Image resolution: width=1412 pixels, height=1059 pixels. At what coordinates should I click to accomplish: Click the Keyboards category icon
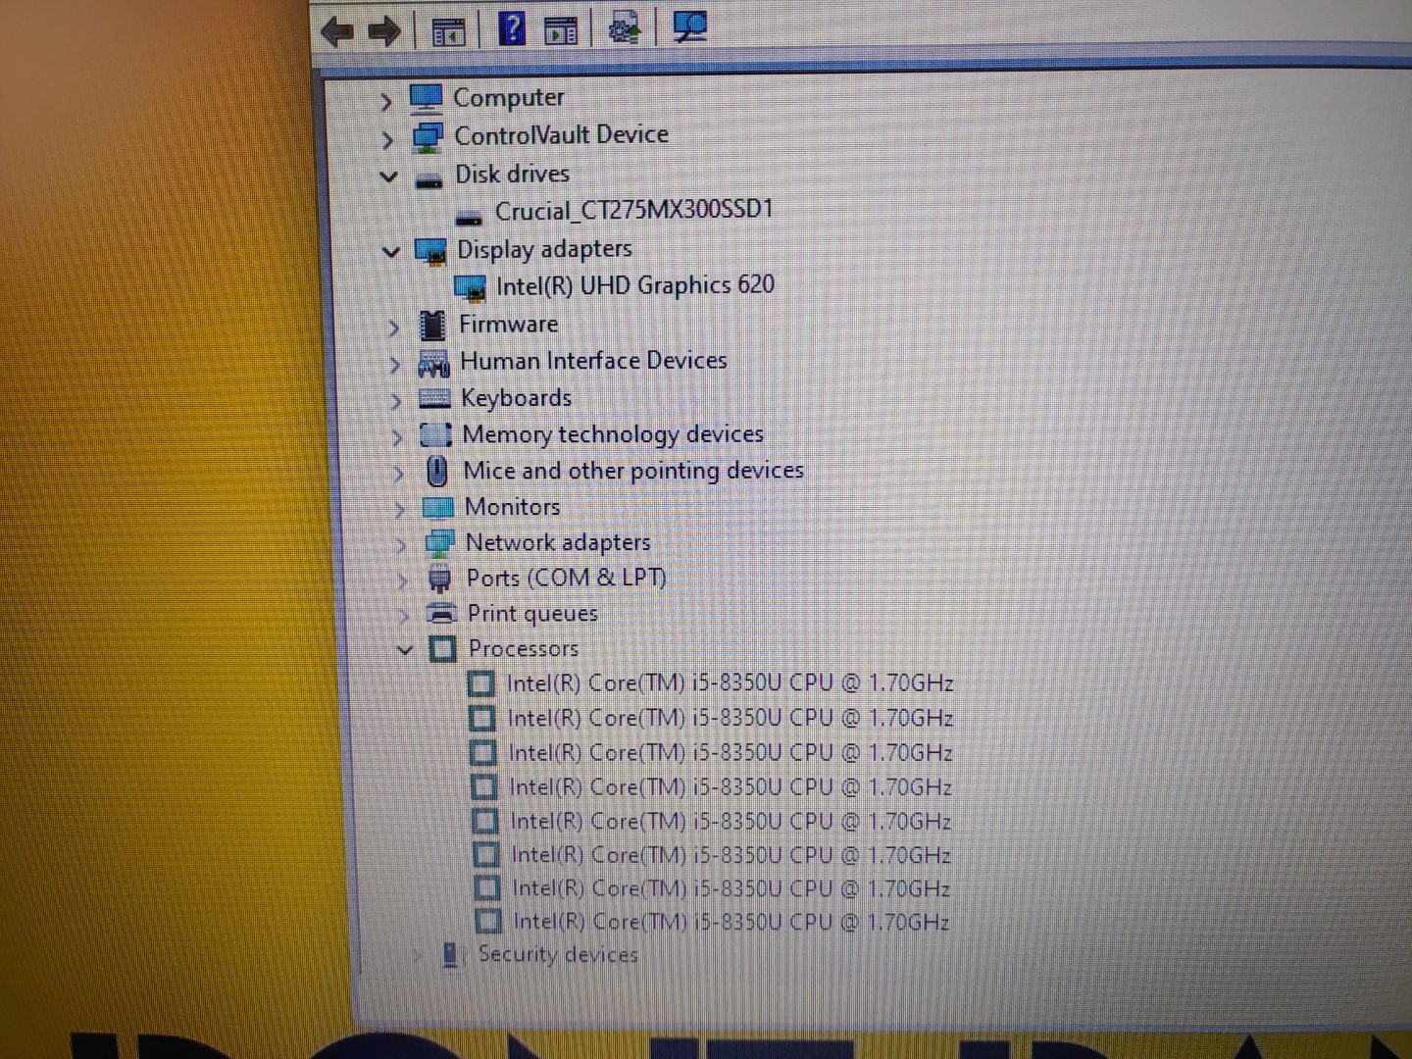tap(434, 398)
